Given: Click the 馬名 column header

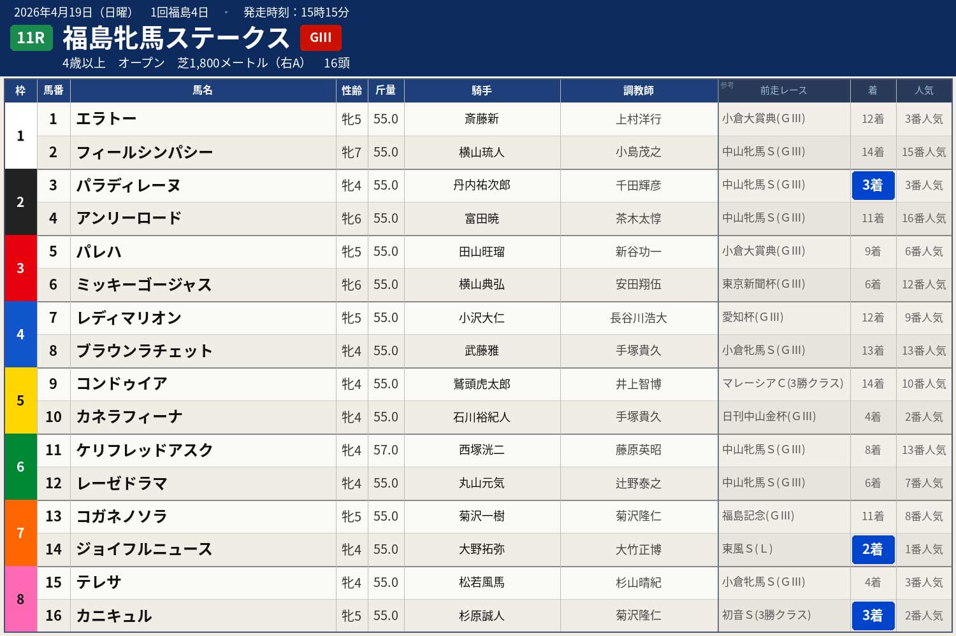Looking at the screenshot, I should pos(203,90).
